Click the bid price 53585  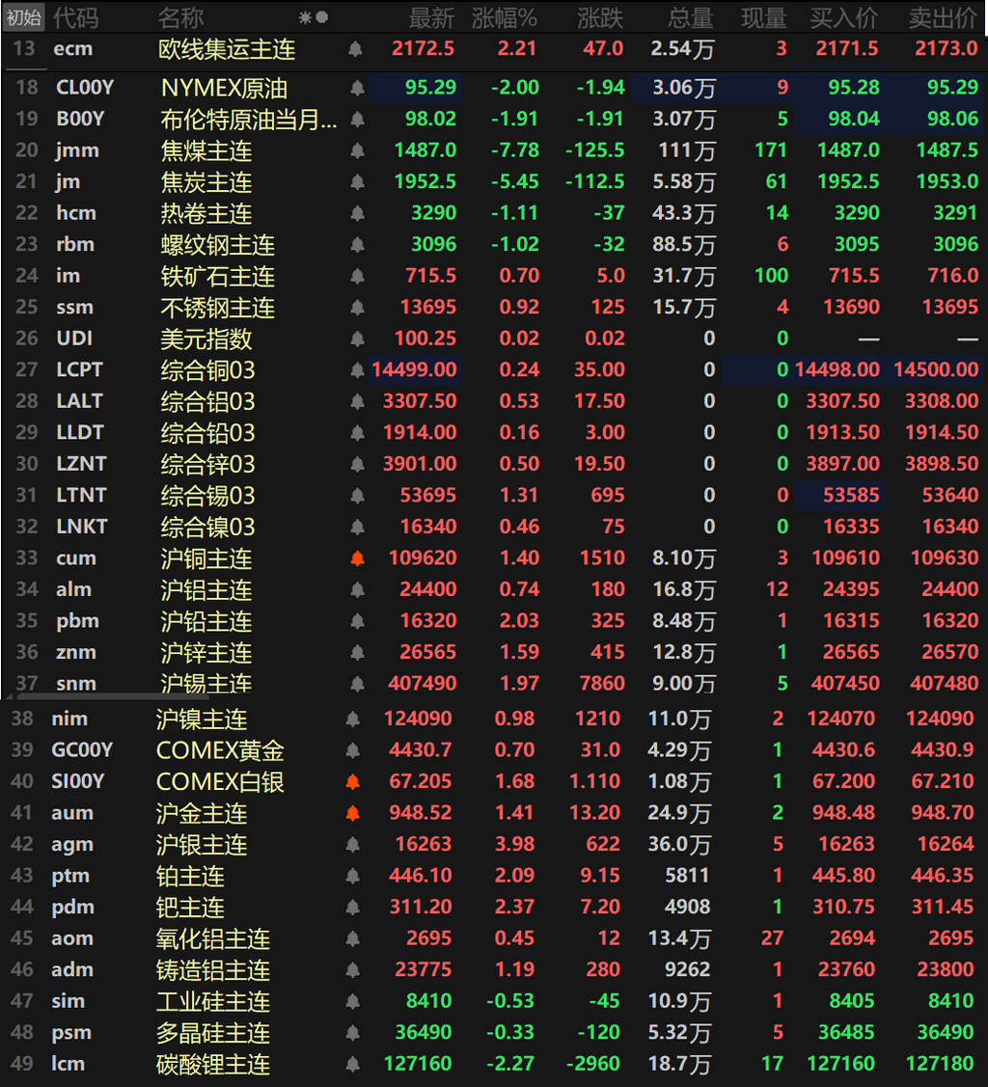pos(851,496)
